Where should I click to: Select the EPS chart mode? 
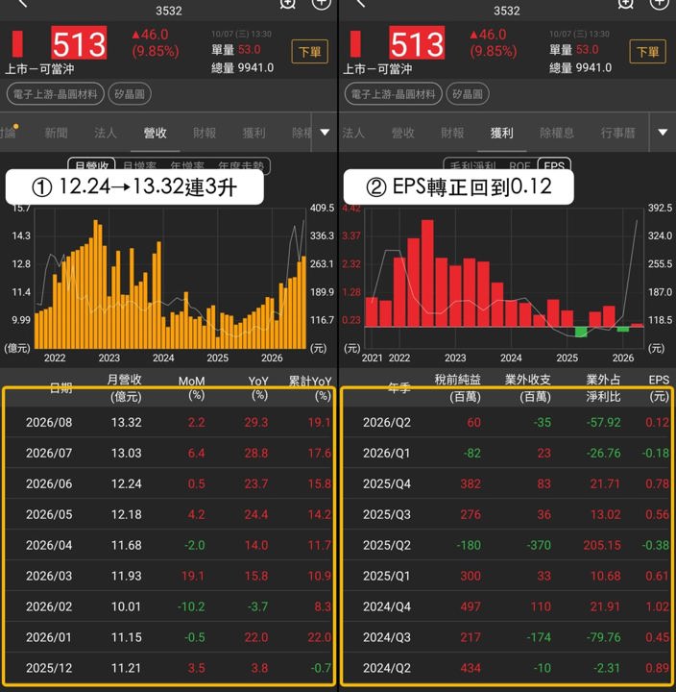[x=554, y=165]
